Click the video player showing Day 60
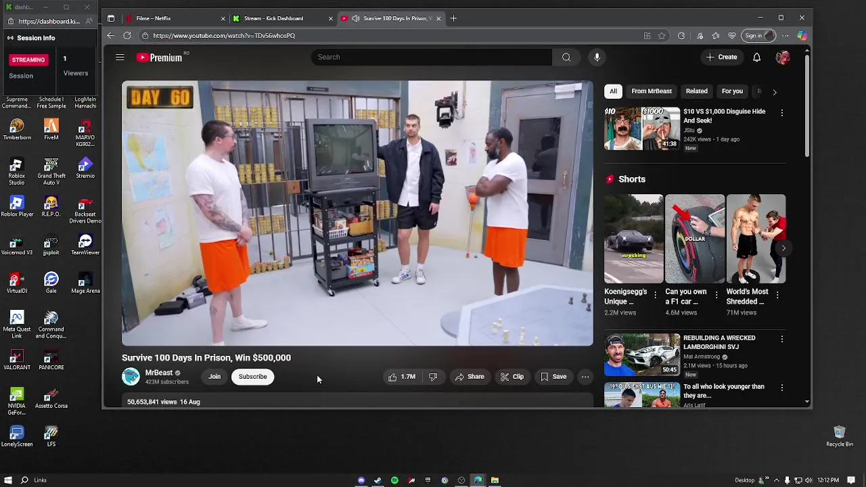 (x=357, y=214)
